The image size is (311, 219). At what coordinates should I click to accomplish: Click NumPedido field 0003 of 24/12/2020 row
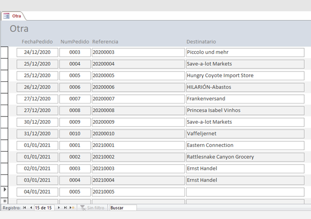point(75,52)
